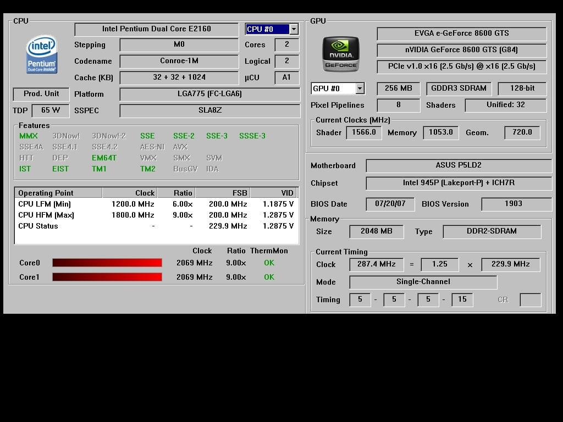Select the CPU LFM (Min) row
The image size is (563, 422).
pyautogui.click(x=156, y=204)
